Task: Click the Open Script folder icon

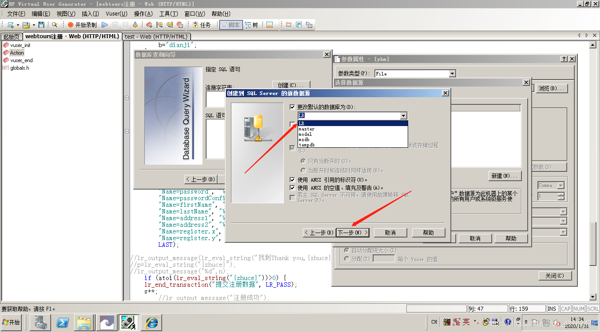Action: tap(26, 25)
